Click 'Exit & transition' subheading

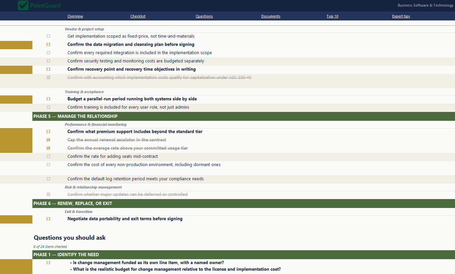(x=79, y=212)
